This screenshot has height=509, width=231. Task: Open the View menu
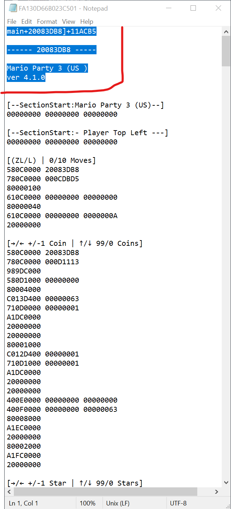(69, 22)
